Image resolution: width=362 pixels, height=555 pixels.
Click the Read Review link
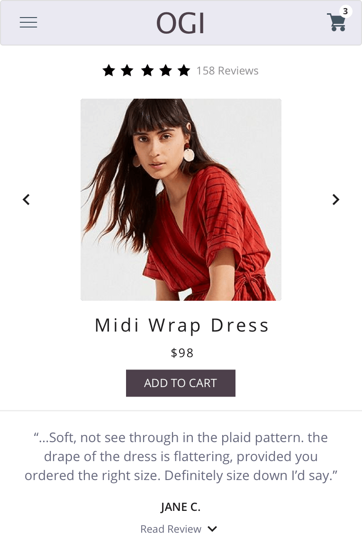point(171,529)
